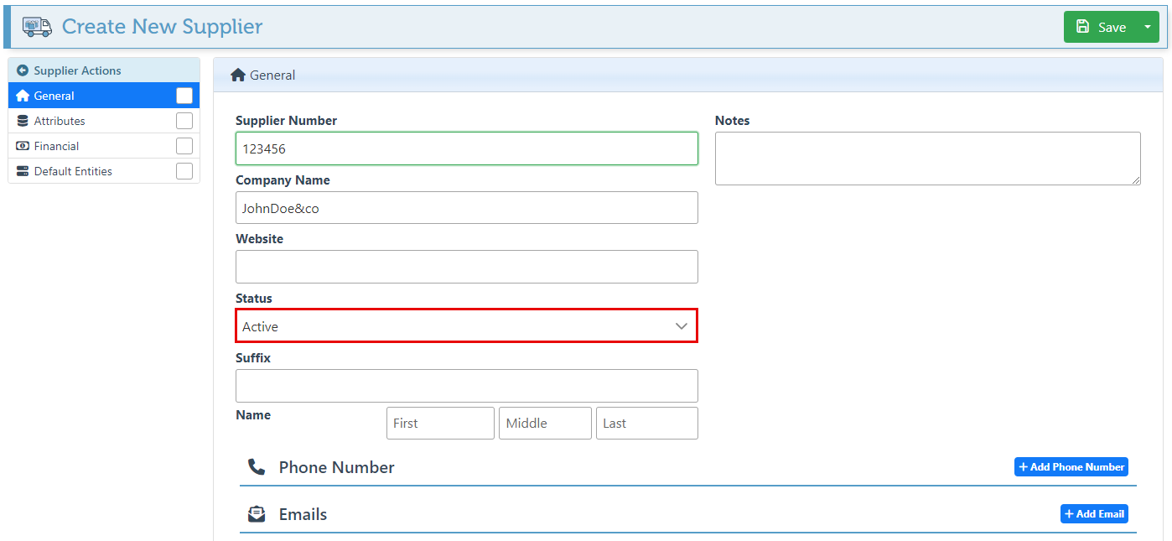
Task: Open the Status dropdown showing Active
Action: [466, 326]
